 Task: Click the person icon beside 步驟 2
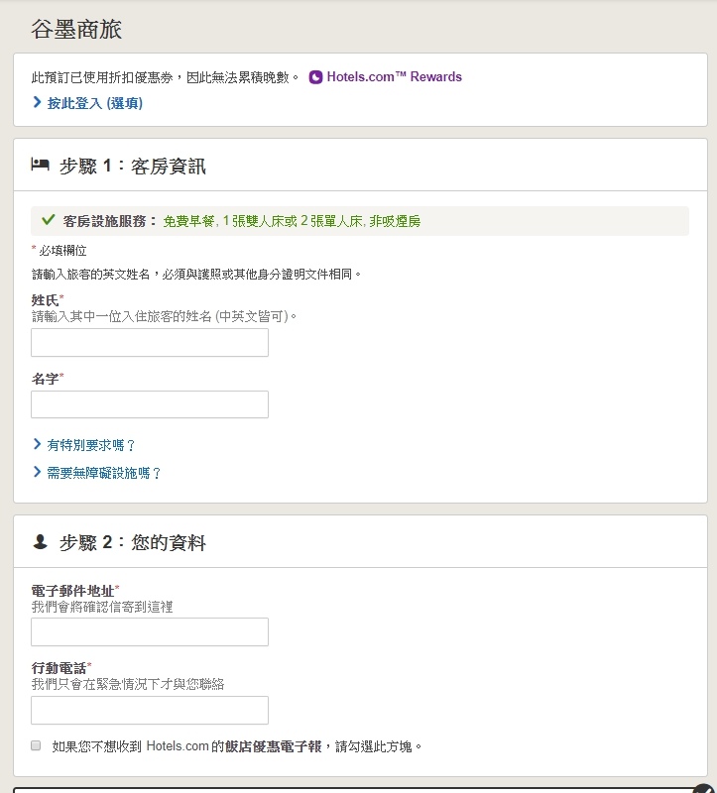tap(40, 541)
